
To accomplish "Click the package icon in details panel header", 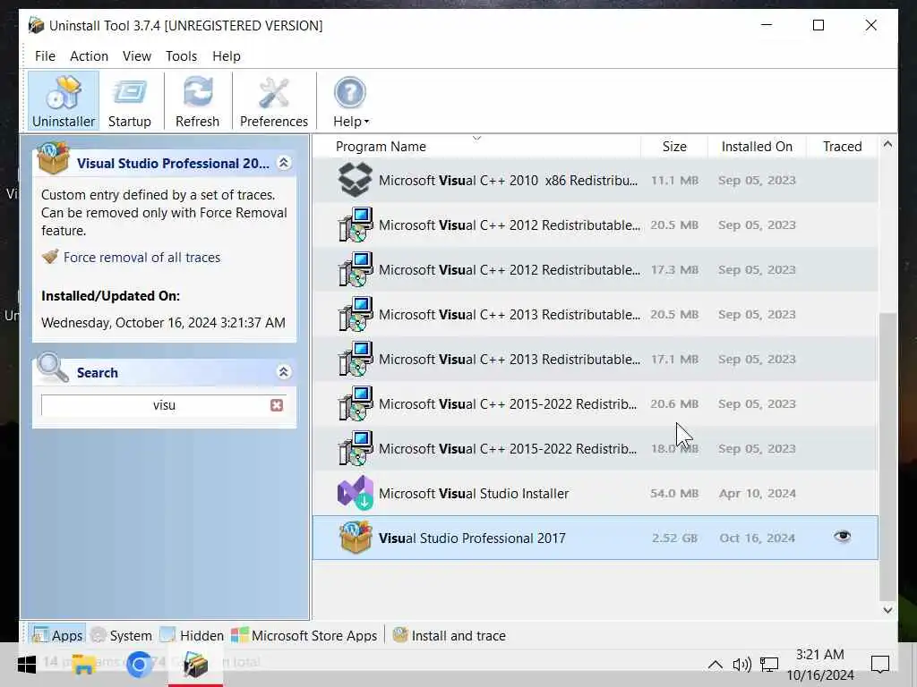I will click(53, 157).
